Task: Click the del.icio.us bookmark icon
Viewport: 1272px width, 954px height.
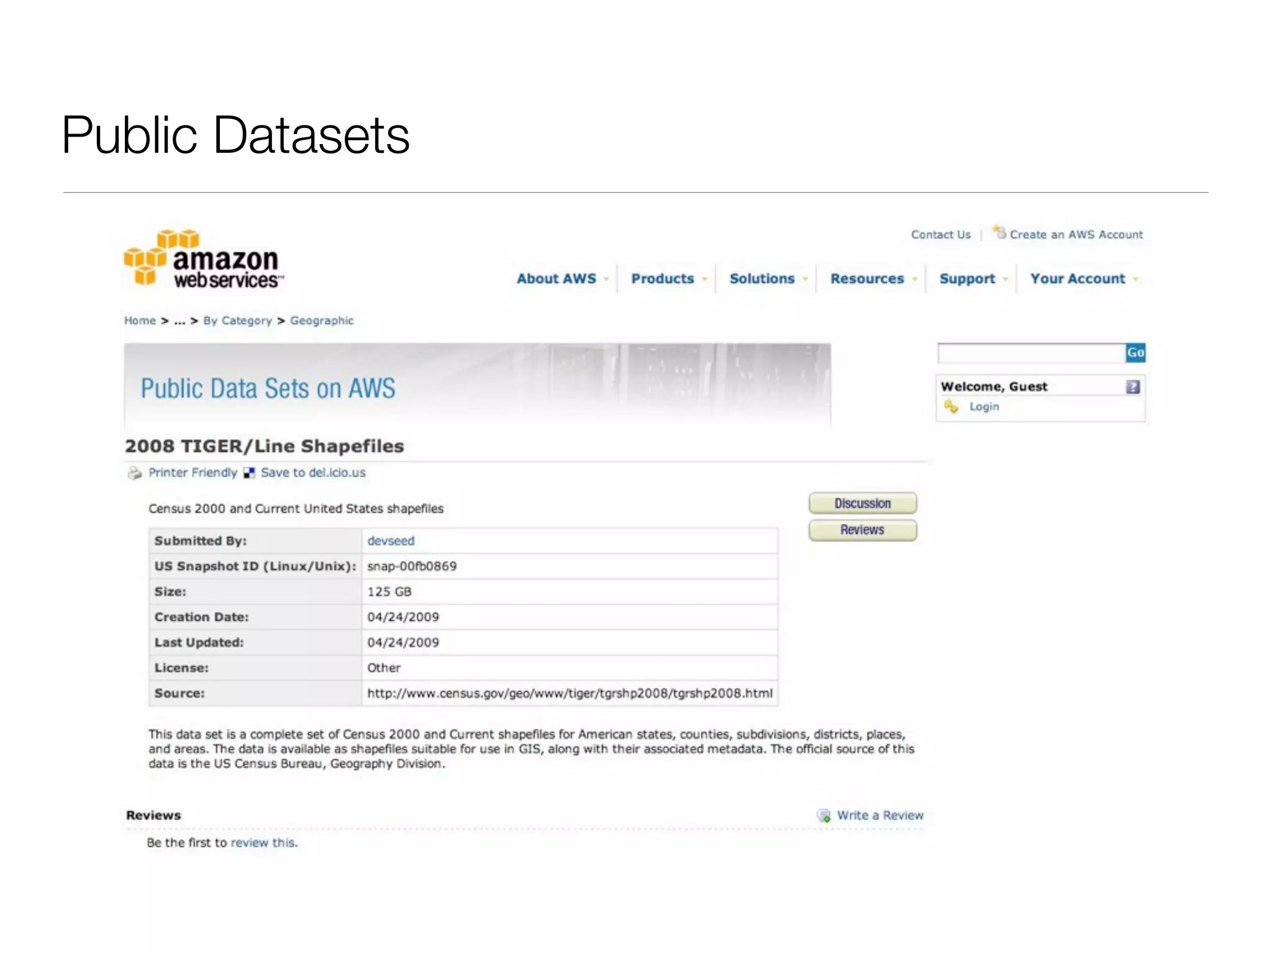Action: click(249, 473)
